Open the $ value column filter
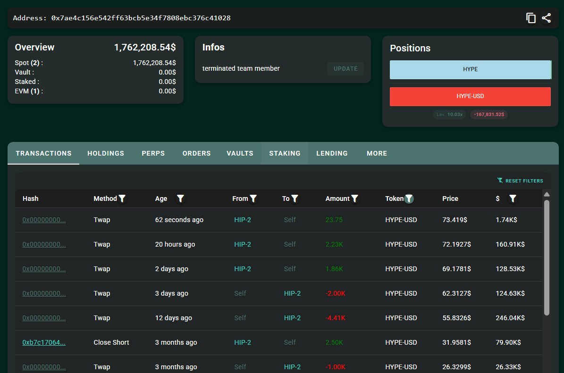The width and height of the screenshot is (564, 373). 513,199
